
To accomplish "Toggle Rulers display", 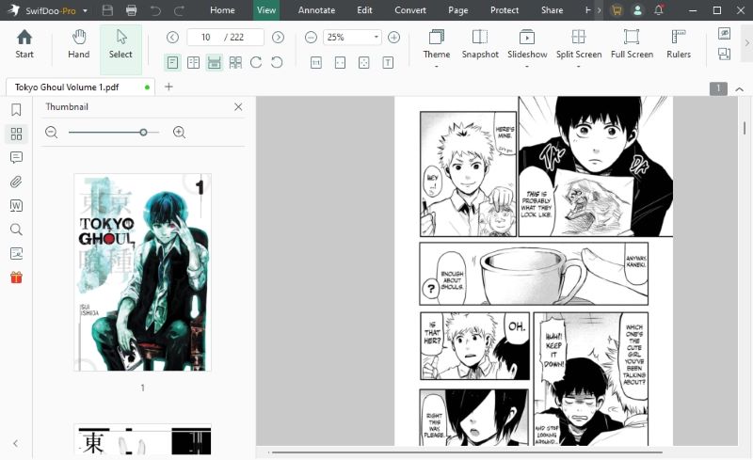I will tap(678, 44).
